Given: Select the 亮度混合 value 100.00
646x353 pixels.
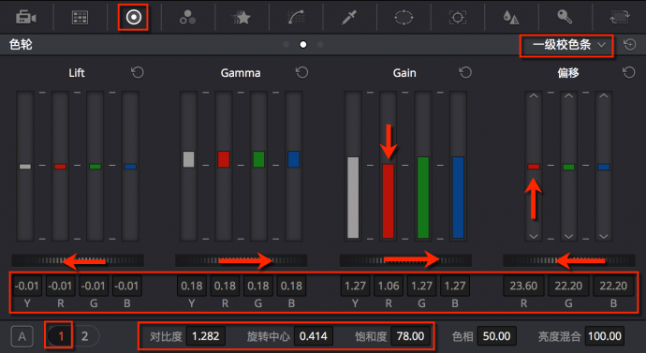Looking at the screenshot, I should point(605,336).
